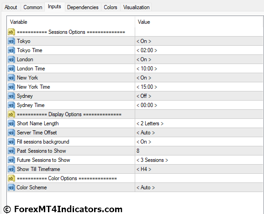Image resolution: width=264 pixels, height=214 pixels.
Task: Select the Color Scheme Auto value
Action: pos(145,187)
